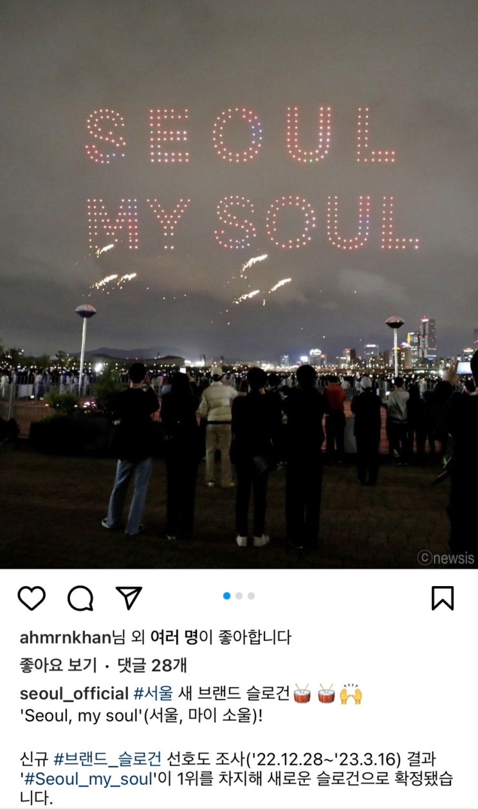Tap the drone show photo
This screenshot has height=809, width=478.
[x=239, y=284]
